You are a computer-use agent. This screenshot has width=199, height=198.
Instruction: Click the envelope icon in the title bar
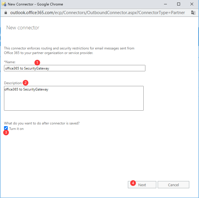[x=4, y=4]
